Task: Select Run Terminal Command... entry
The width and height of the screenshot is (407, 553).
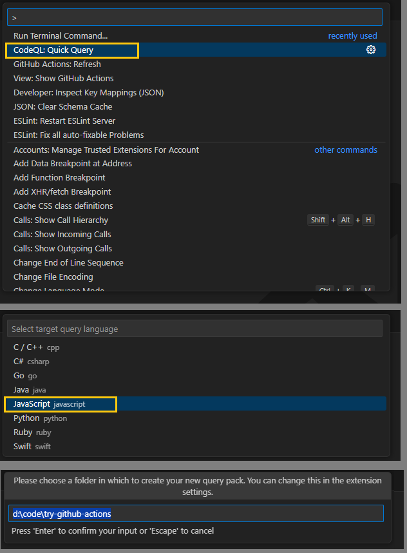Action: click(x=196, y=35)
